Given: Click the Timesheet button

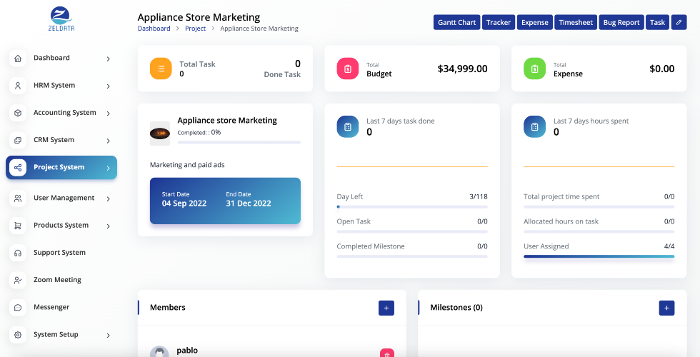Looking at the screenshot, I should point(576,22).
